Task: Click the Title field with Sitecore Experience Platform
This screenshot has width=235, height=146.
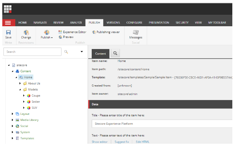Action: point(162,124)
